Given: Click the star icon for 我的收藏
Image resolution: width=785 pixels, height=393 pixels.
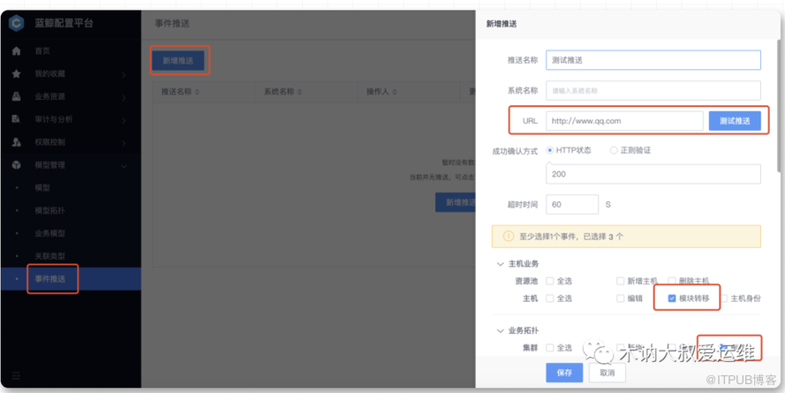Looking at the screenshot, I should pos(16,74).
